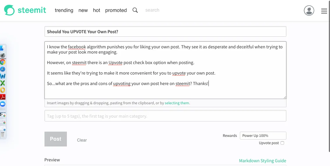Click the Preview heading text
Image resolution: width=330 pixels, height=166 pixels.
coord(52,160)
